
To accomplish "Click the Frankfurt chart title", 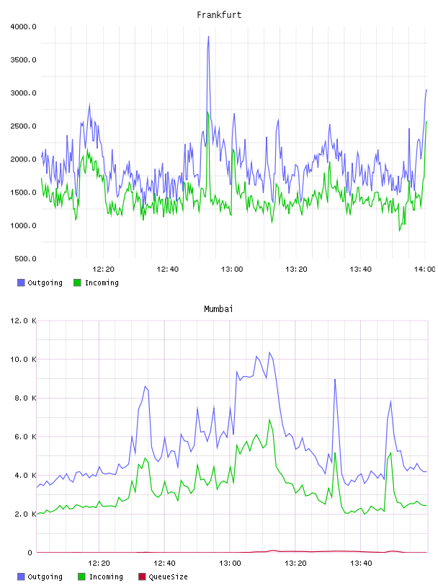I will 219,15.
